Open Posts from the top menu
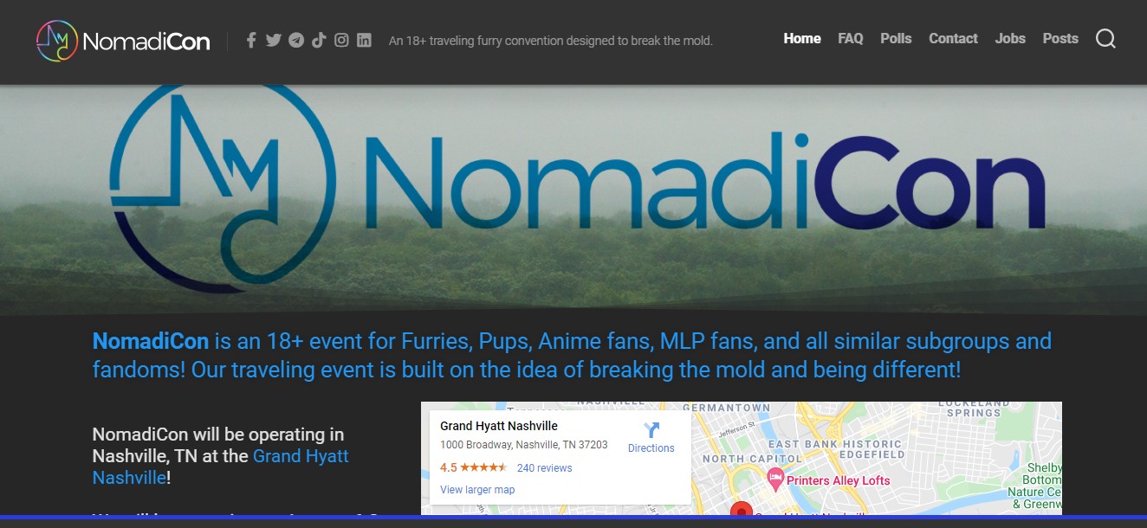 coord(1060,39)
